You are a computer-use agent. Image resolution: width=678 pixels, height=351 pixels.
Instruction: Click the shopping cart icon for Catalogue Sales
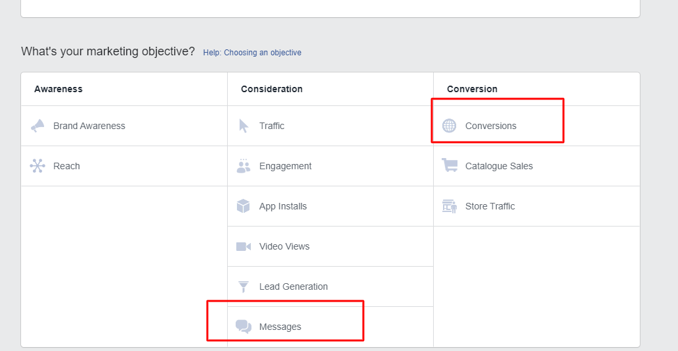(x=450, y=166)
